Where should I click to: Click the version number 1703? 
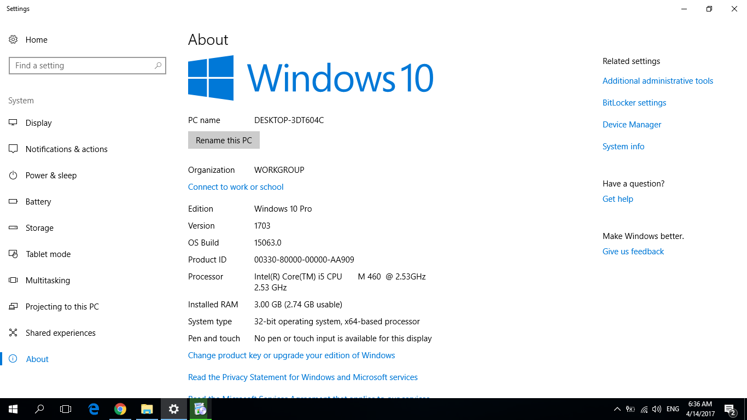[x=262, y=226]
